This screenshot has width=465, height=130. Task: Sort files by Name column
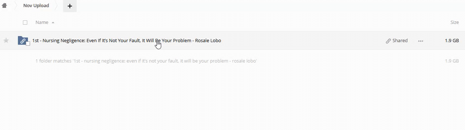pyautogui.click(x=42, y=22)
